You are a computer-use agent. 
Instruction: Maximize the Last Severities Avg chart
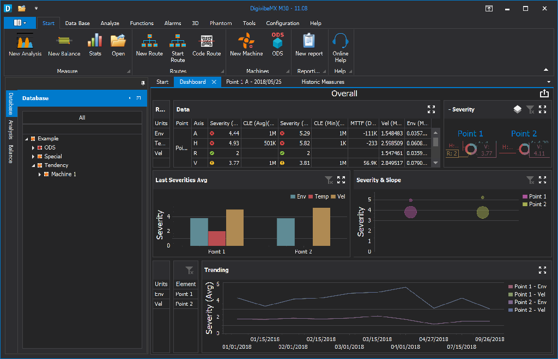(x=341, y=179)
